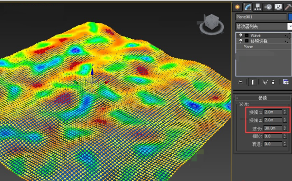The height and width of the screenshot is (181, 292).
Task: Remove modifier from the stack icon
Action: pyautogui.click(x=273, y=82)
